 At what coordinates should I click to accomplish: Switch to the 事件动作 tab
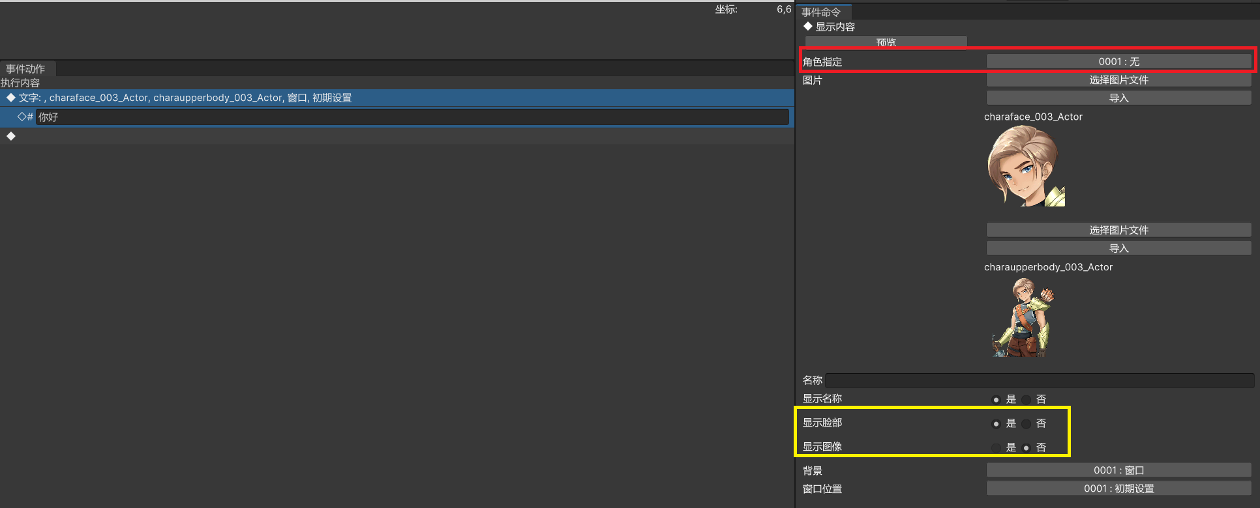(26, 69)
